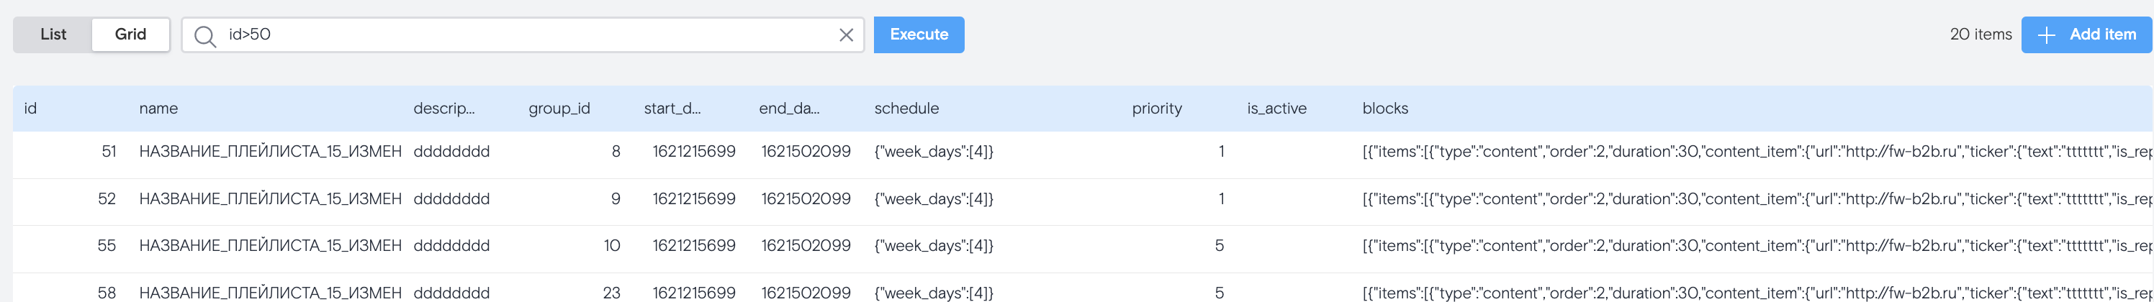Clear the query with the X icon
This screenshot has height=302, width=2154.
[x=845, y=35]
